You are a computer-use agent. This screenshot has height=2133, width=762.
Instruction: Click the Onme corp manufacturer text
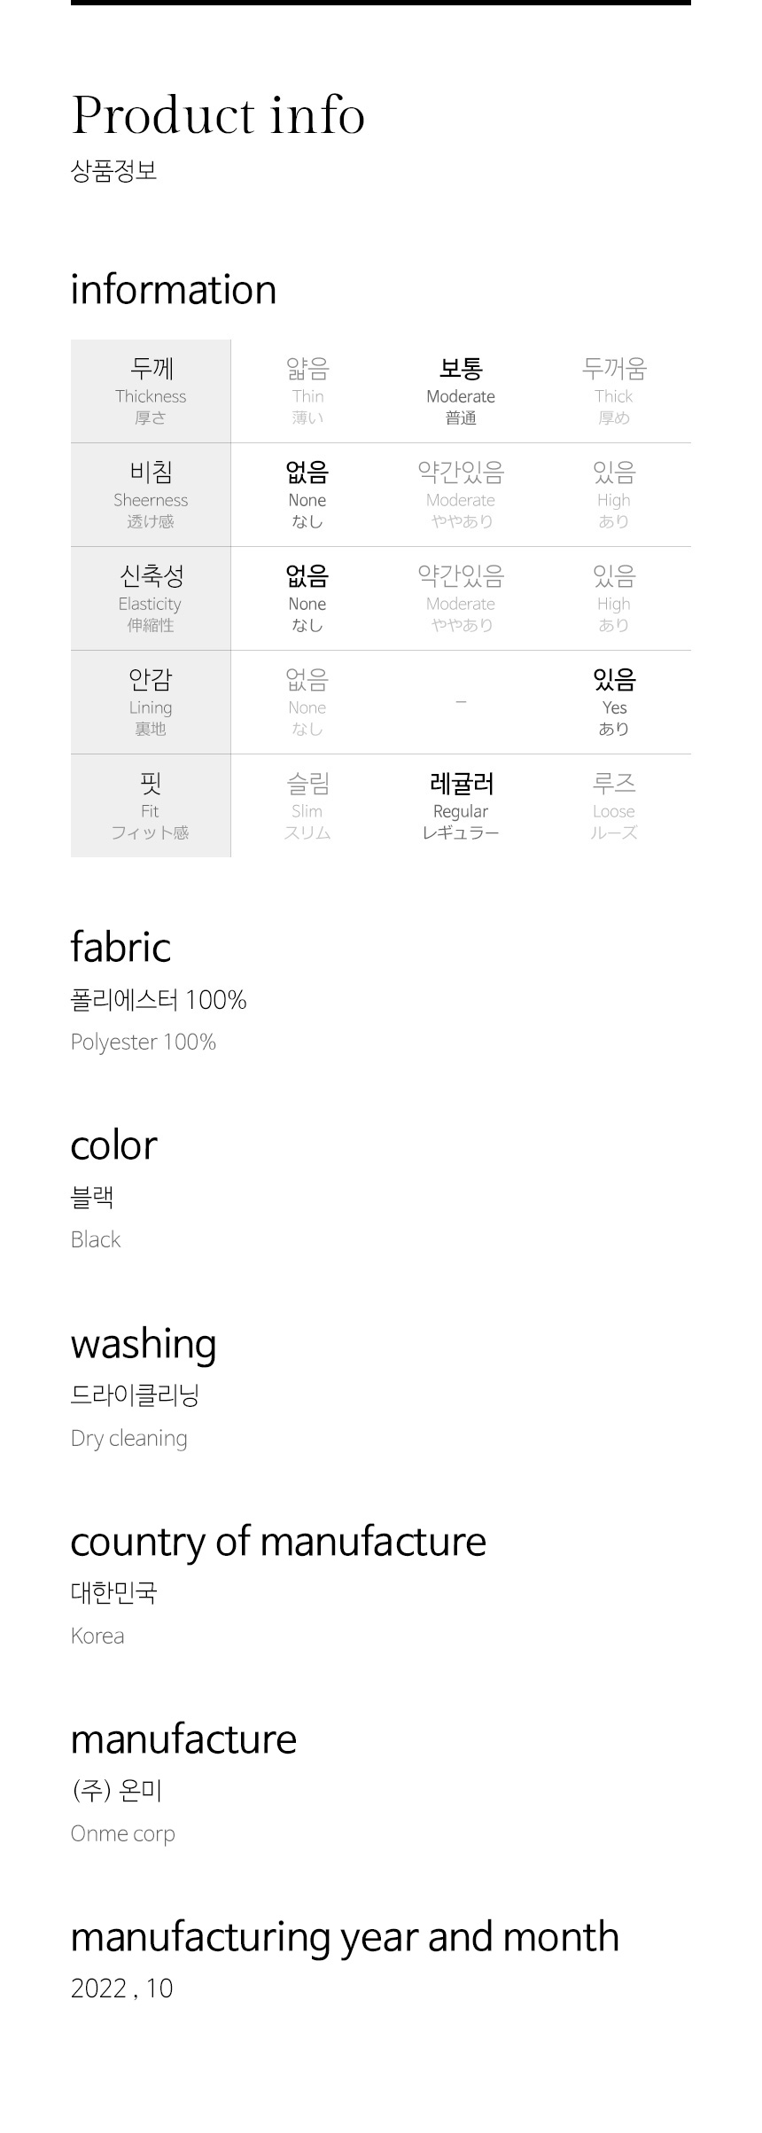pyautogui.click(x=123, y=1833)
